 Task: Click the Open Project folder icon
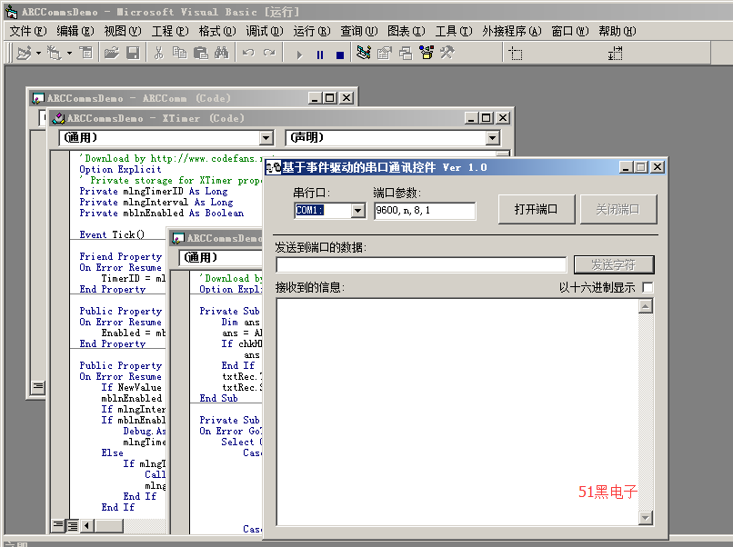[x=111, y=54]
